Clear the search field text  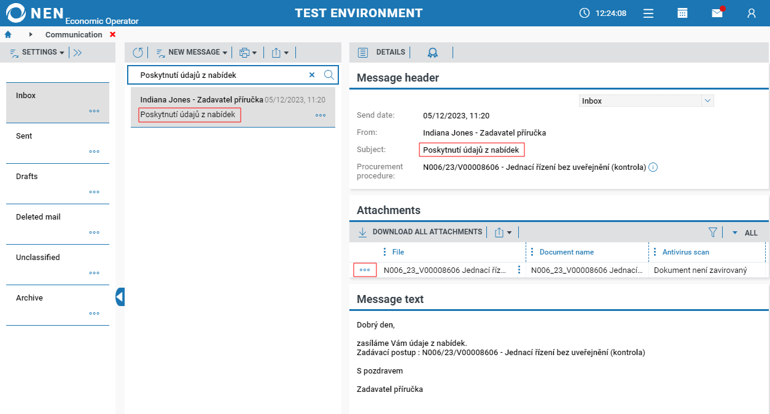tap(311, 75)
